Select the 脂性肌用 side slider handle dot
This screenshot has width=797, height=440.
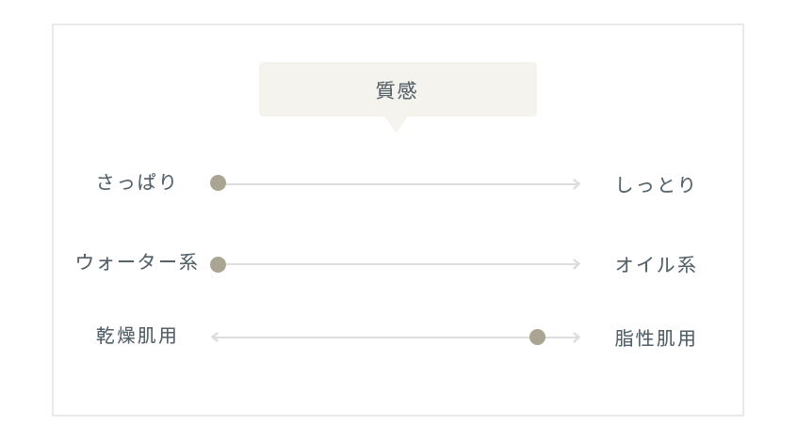537,337
